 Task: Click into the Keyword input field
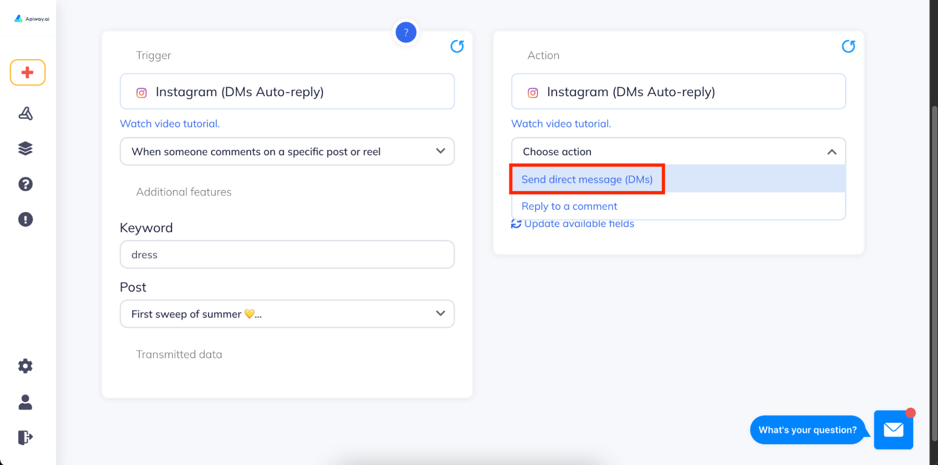click(x=287, y=255)
